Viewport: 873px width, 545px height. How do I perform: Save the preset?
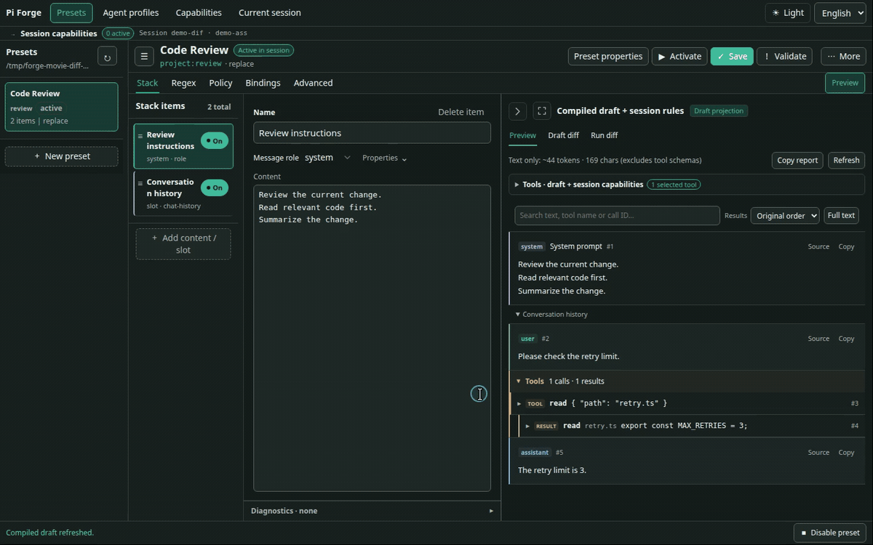732,57
